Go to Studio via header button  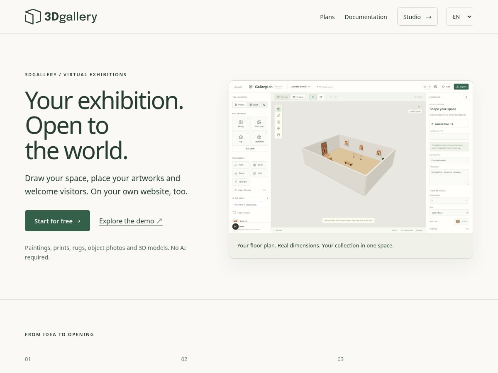coord(417,17)
